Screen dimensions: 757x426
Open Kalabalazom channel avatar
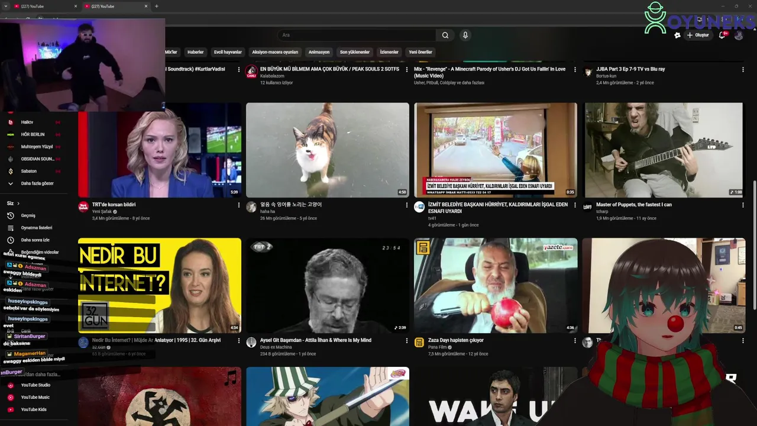[251, 72]
